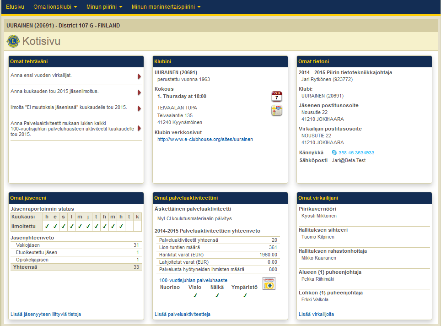441x326 pixels.
Task: Click the Etuoikeutettu jäsen row
Action: point(76,253)
